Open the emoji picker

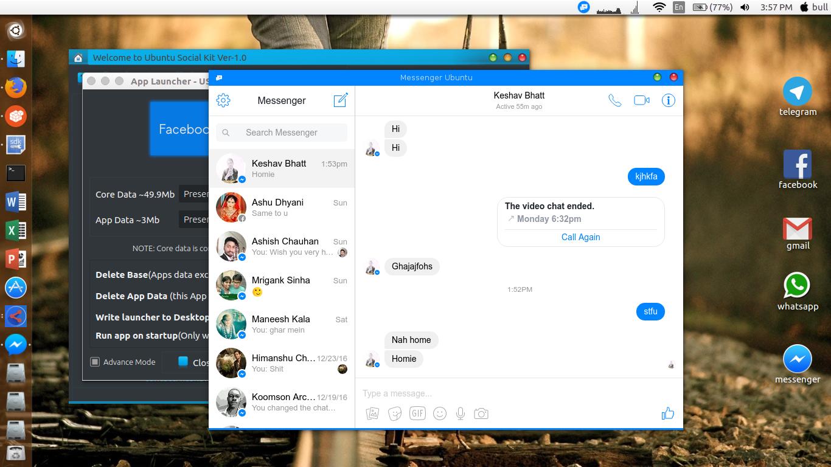pos(439,413)
